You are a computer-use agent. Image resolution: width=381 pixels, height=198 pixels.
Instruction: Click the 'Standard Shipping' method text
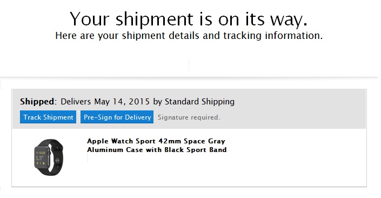click(x=200, y=102)
